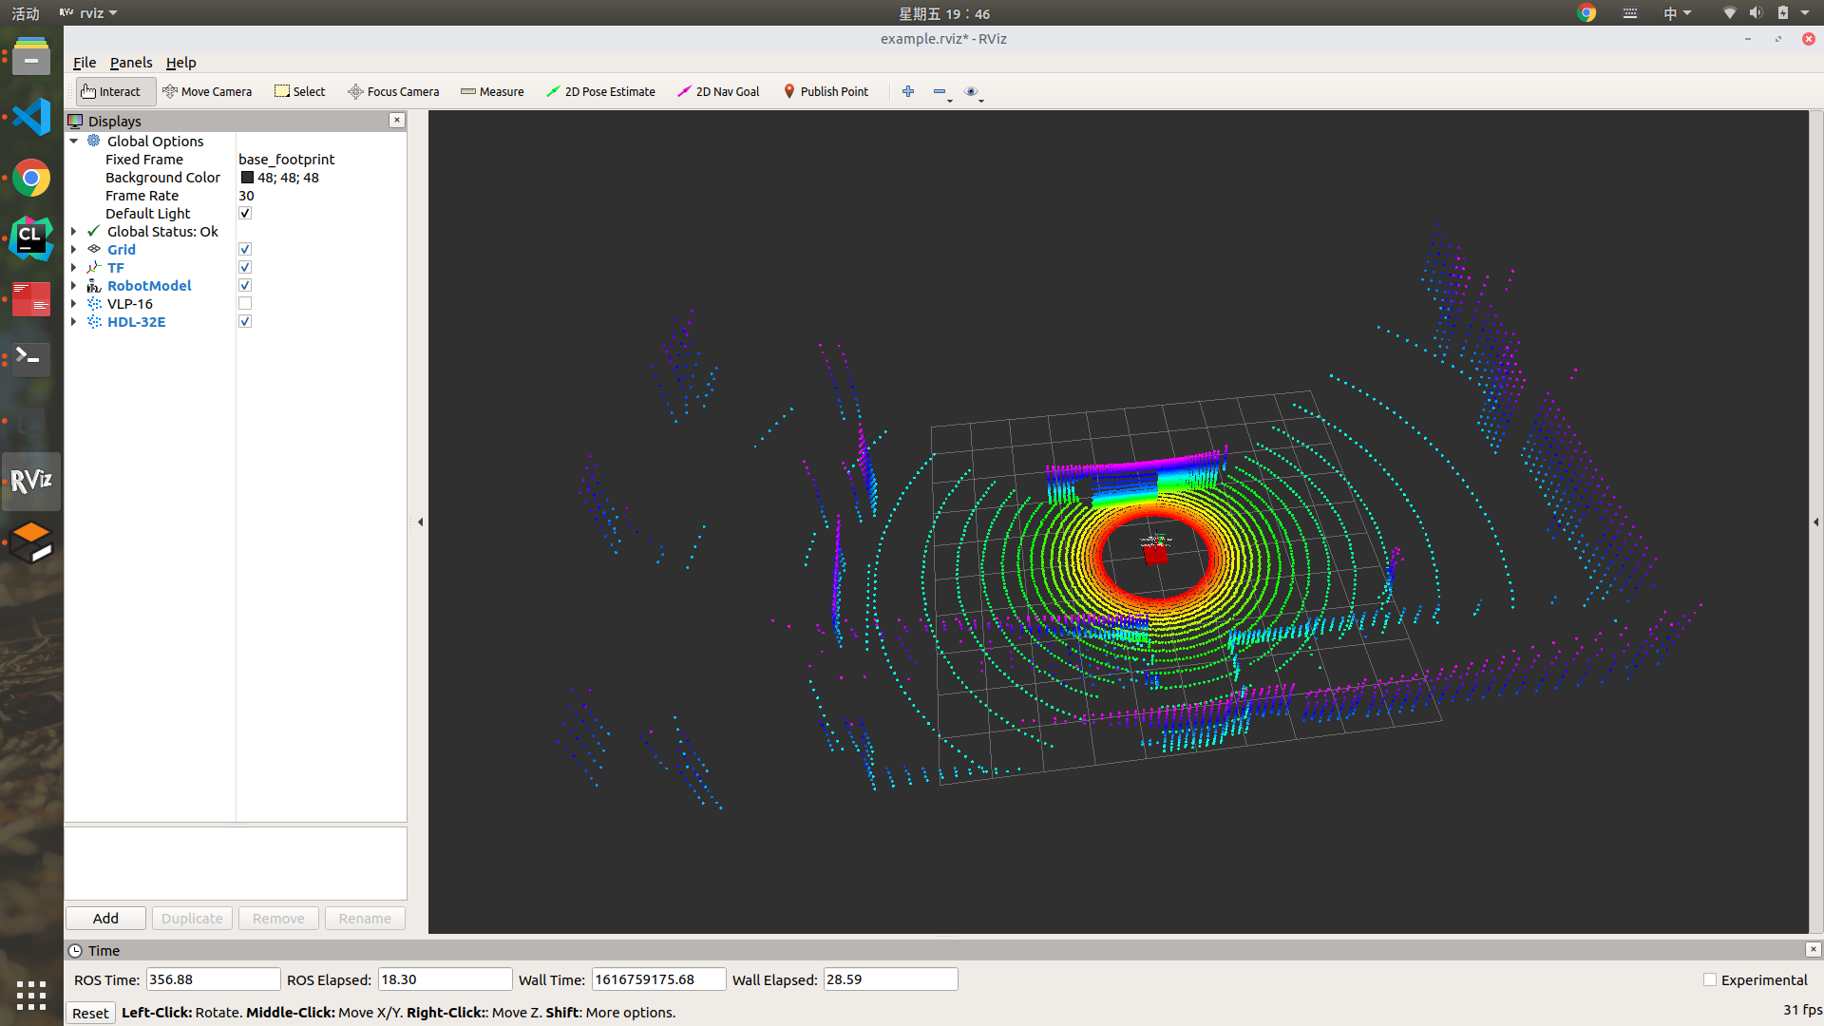The height and width of the screenshot is (1026, 1824).
Task: Pick the 2D Pose Estimate tool
Action: [x=600, y=91]
